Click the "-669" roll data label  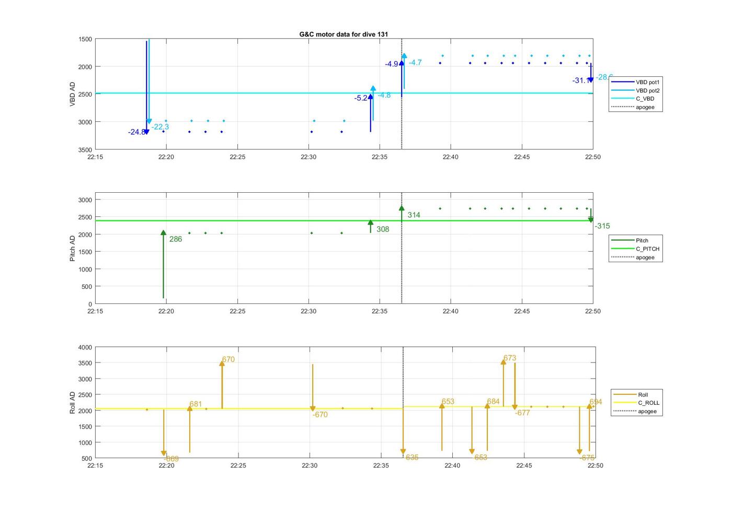[171, 459]
